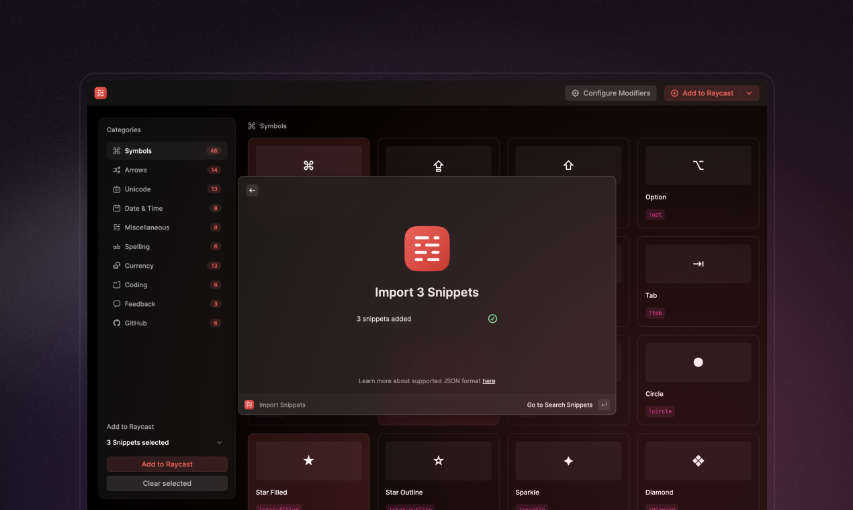
Task: Open the Unicode category
Action: point(167,189)
